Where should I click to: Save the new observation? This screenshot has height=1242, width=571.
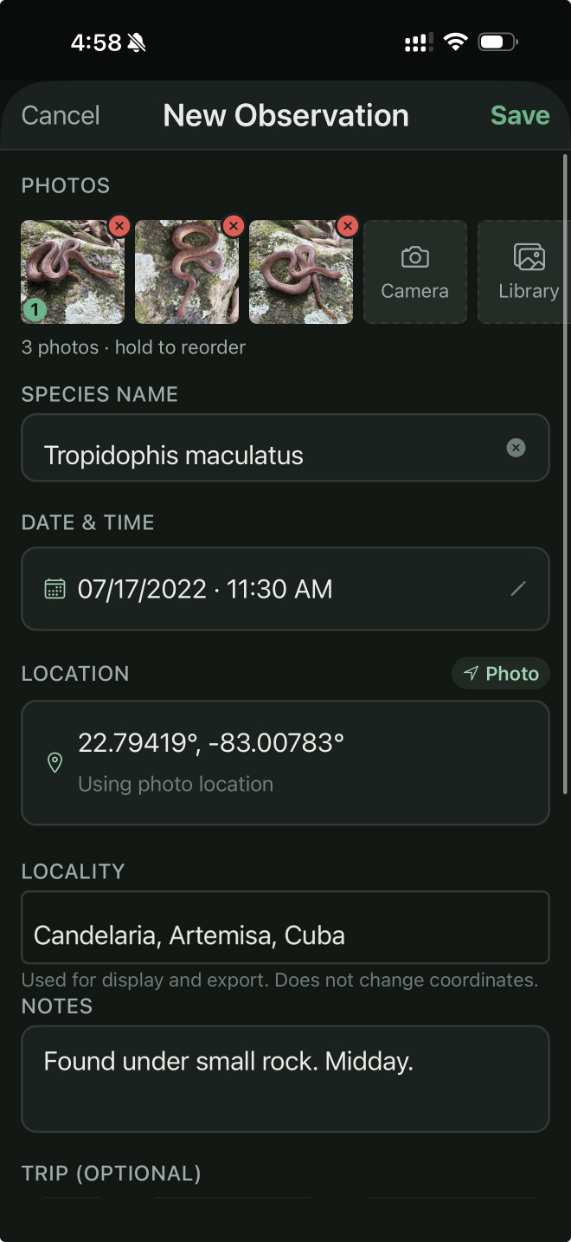tap(520, 115)
